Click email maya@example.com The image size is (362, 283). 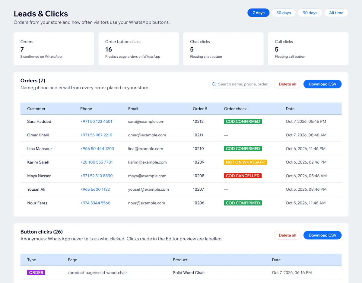pyautogui.click(x=147, y=176)
